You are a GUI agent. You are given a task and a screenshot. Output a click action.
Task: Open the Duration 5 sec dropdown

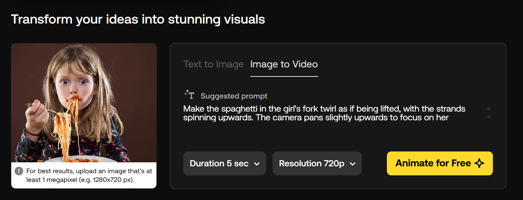click(x=225, y=163)
